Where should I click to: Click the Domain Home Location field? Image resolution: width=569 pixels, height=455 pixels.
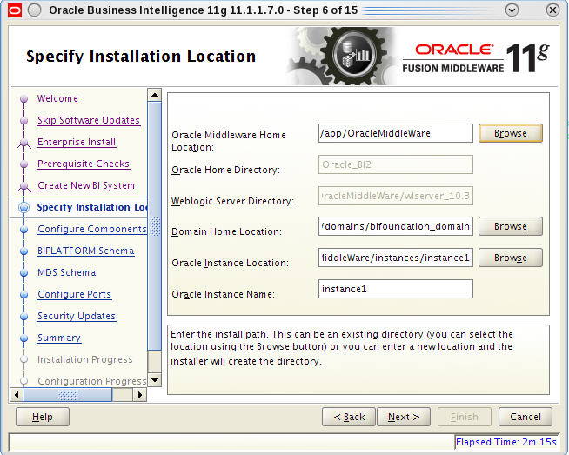pos(396,226)
